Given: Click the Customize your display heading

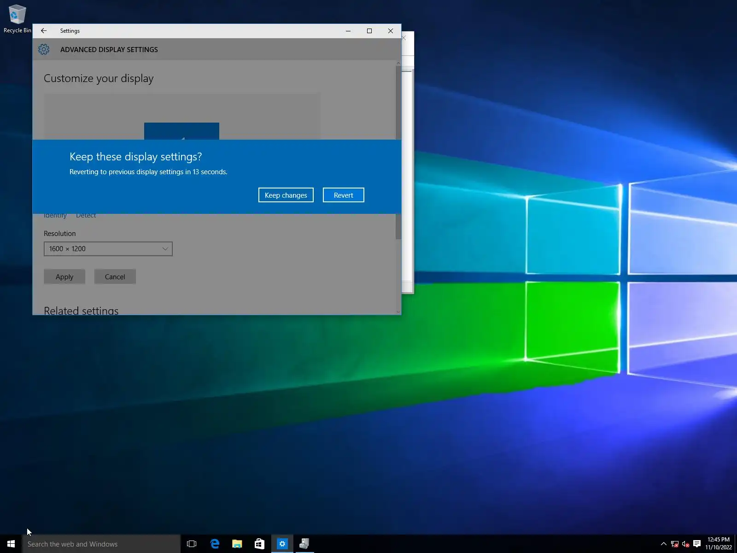Looking at the screenshot, I should coord(99,78).
